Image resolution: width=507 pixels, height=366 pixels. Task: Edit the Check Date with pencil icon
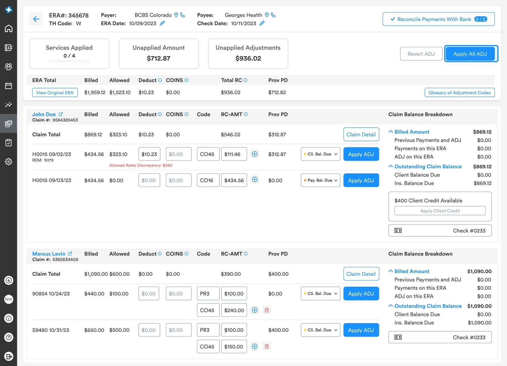point(262,23)
